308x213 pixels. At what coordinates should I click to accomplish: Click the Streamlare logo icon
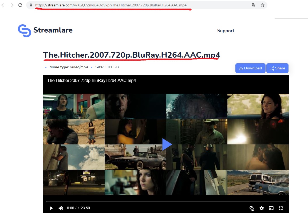click(24, 31)
